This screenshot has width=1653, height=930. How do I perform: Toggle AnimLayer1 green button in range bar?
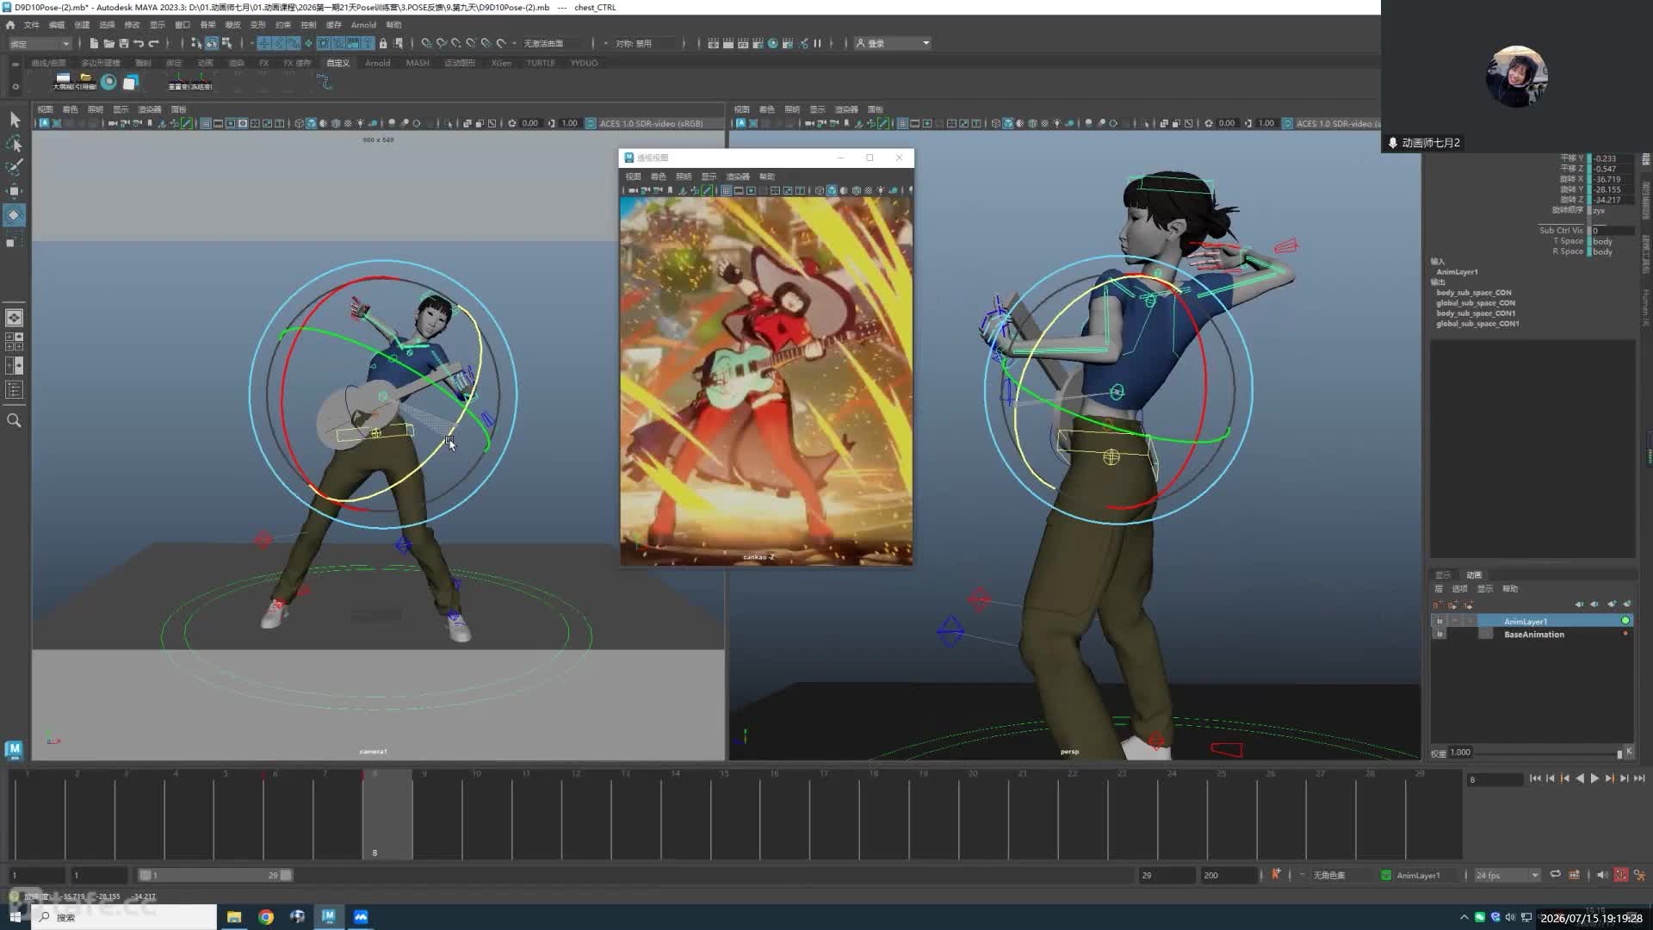coord(1386,875)
